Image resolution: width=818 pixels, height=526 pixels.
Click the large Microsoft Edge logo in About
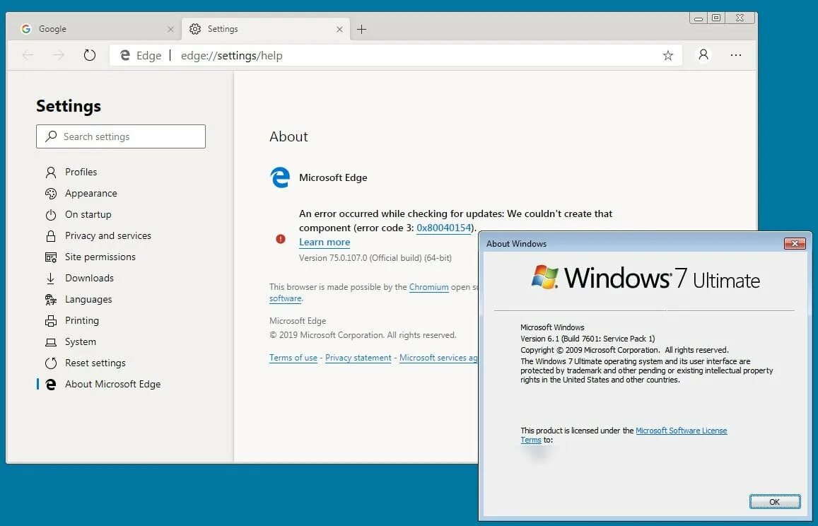point(280,177)
